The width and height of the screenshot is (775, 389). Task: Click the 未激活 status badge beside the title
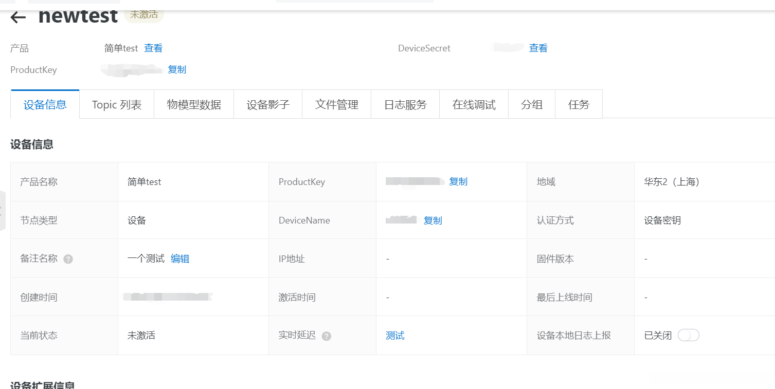(x=144, y=14)
